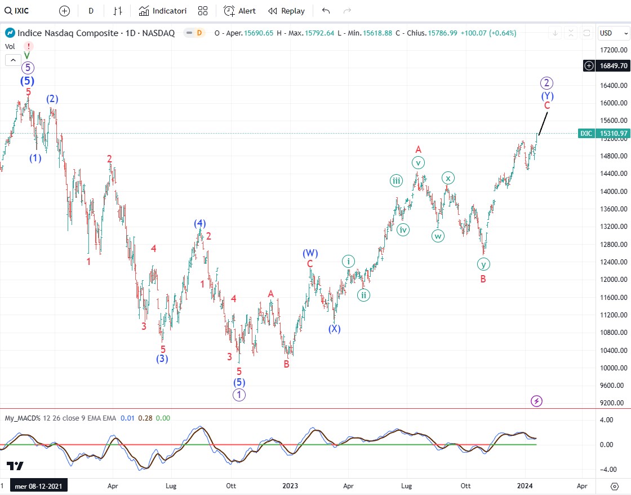Select the circled 1 wave label
The width and height of the screenshot is (631, 495).
click(x=239, y=395)
